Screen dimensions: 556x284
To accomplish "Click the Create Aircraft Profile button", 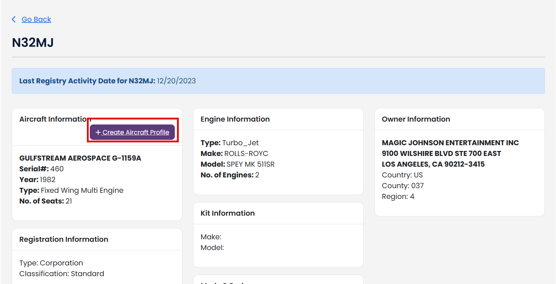I will pyautogui.click(x=132, y=132).
